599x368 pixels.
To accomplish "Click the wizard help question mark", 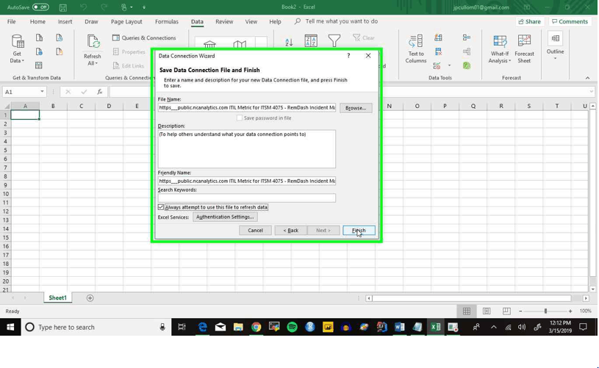I will coord(348,56).
